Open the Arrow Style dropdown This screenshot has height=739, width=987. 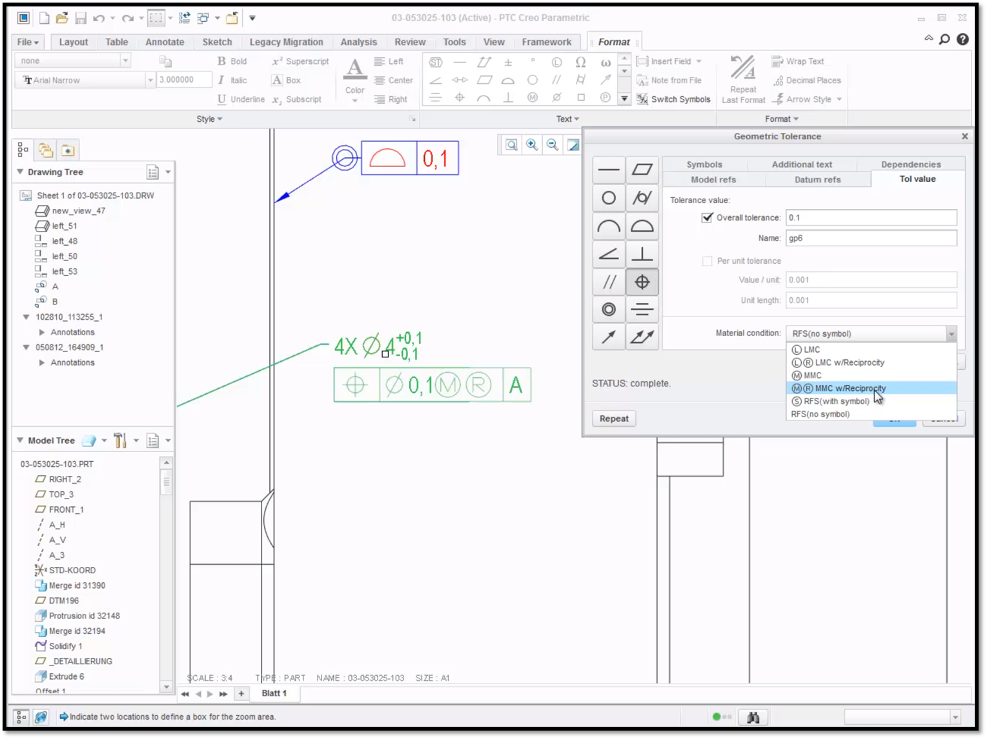(839, 99)
